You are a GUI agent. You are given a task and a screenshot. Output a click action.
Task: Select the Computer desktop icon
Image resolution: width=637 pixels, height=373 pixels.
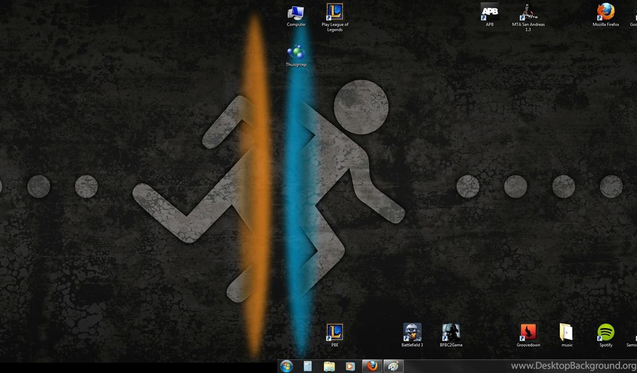click(296, 16)
